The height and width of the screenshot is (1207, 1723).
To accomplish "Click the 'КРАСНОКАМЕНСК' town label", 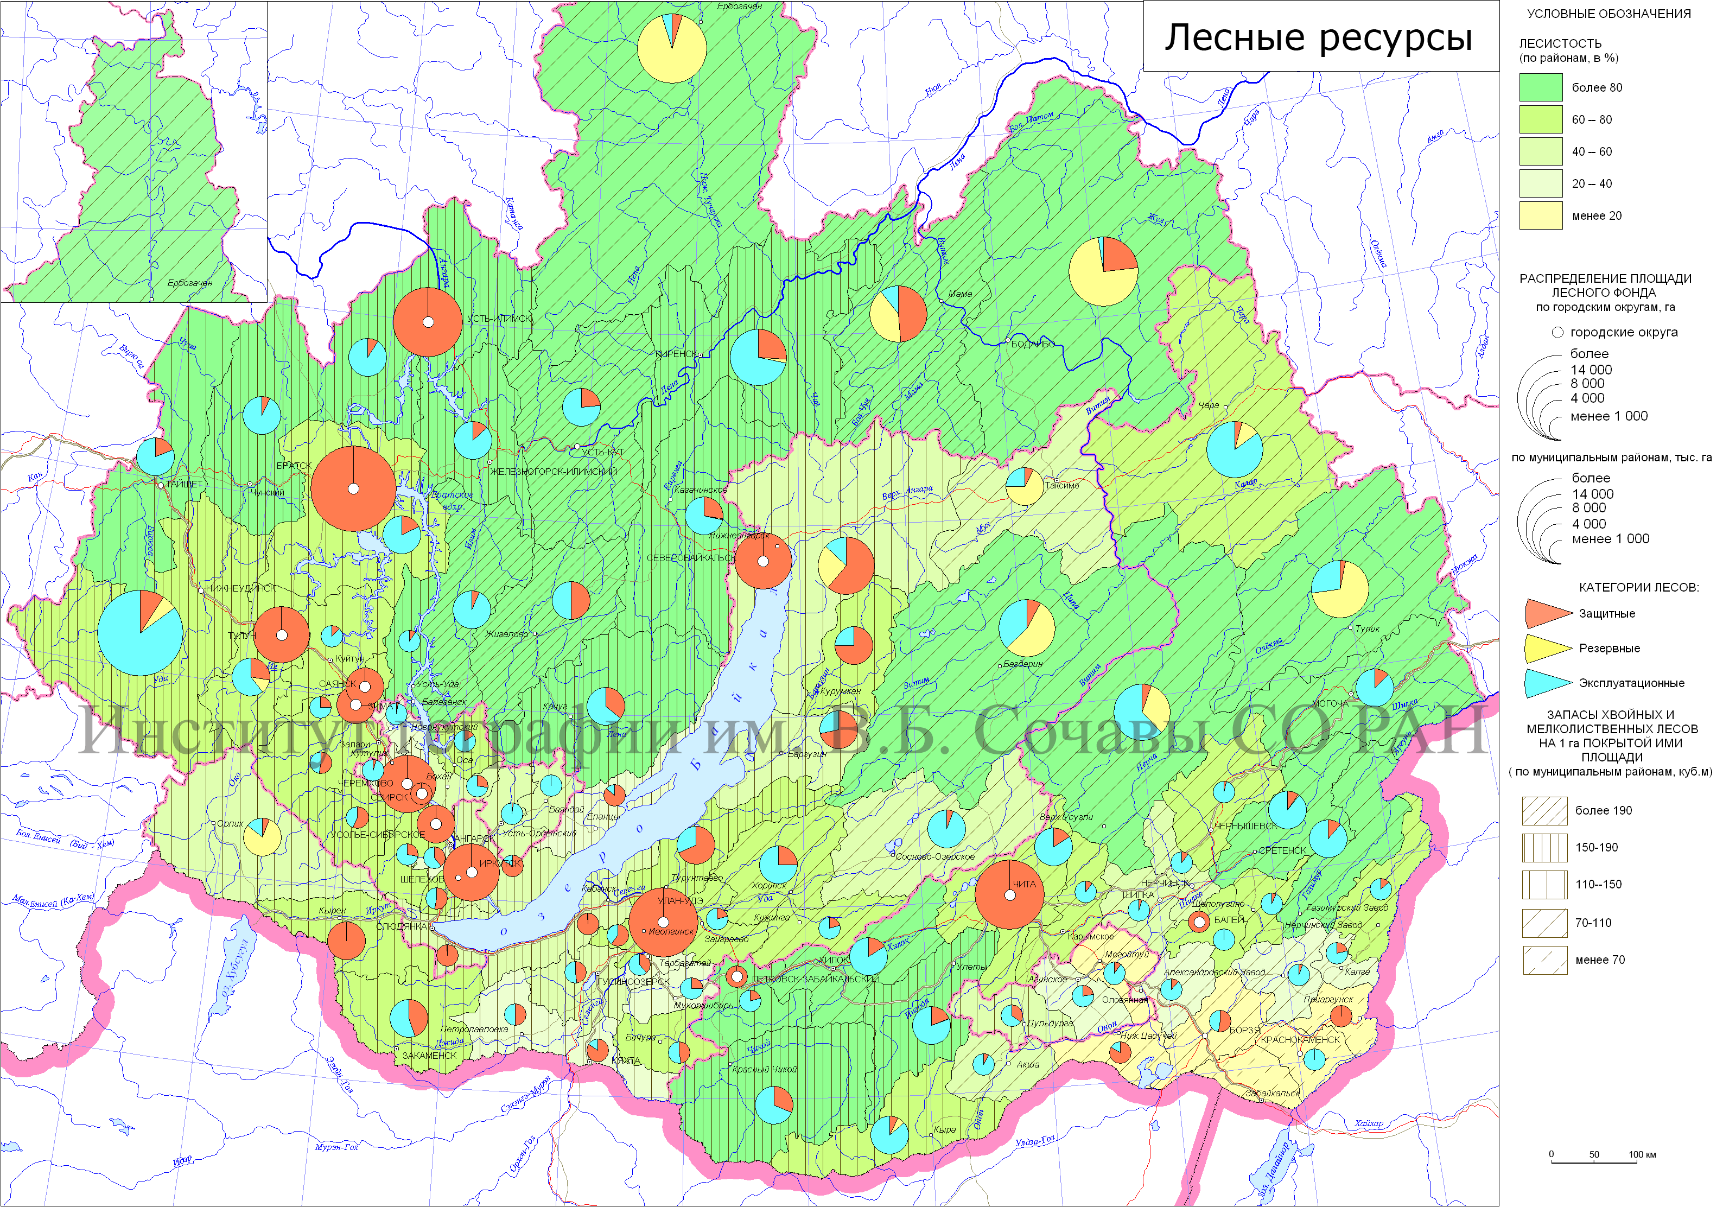I will (x=1300, y=1040).
